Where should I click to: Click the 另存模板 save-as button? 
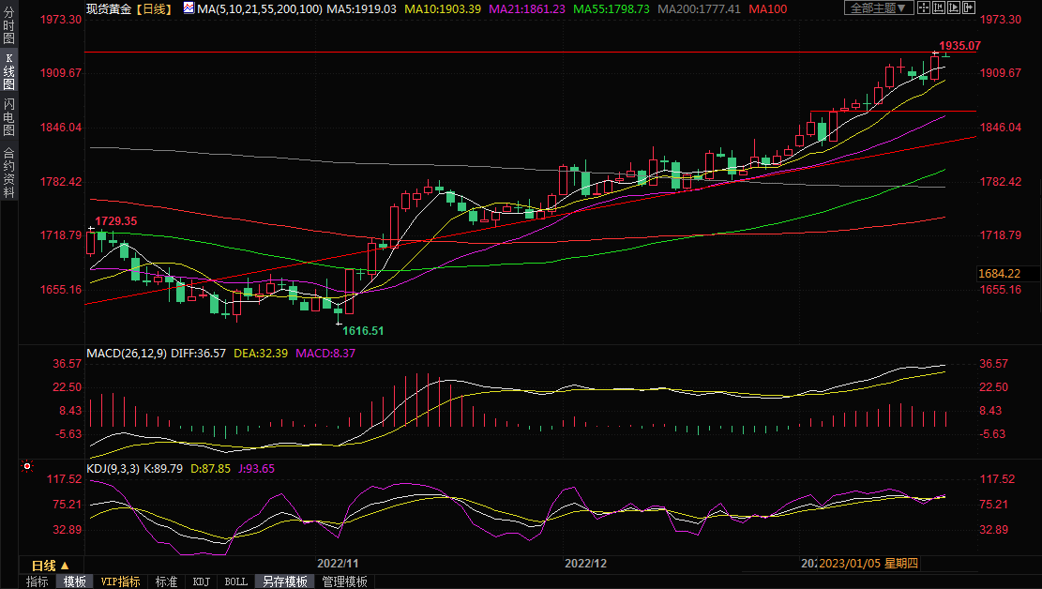pyautogui.click(x=284, y=581)
